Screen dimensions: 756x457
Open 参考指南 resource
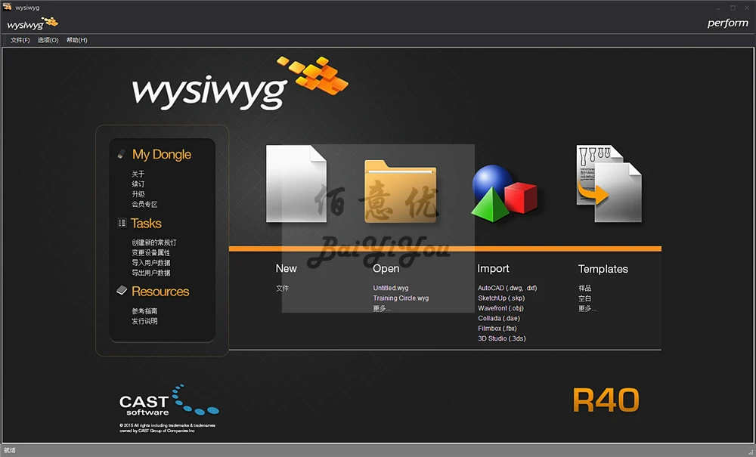click(144, 311)
